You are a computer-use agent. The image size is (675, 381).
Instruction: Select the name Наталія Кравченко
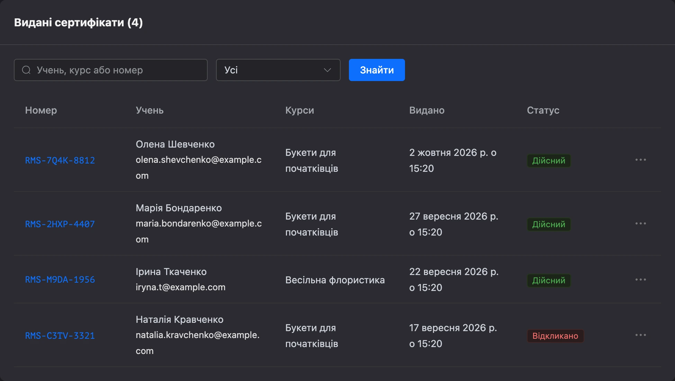pyautogui.click(x=179, y=319)
